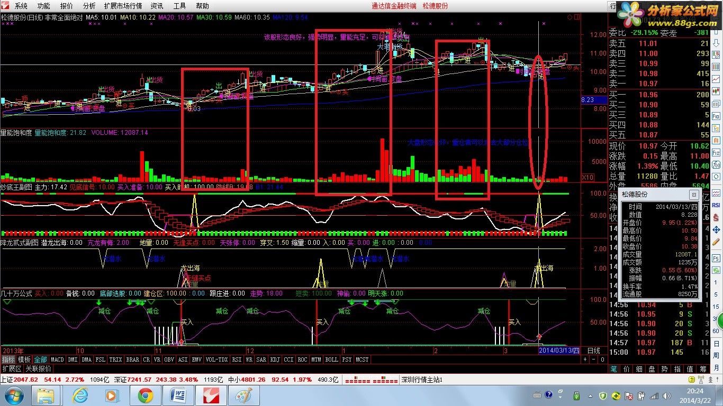
Task: Close the 松德股份 info popup
Action: [x=694, y=195]
